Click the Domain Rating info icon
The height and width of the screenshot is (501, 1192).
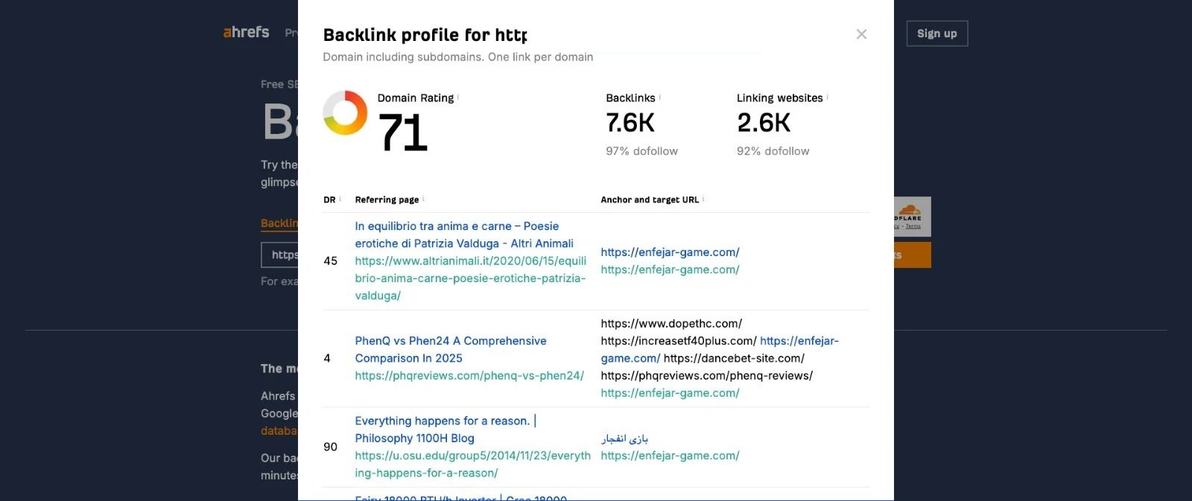coord(458,98)
